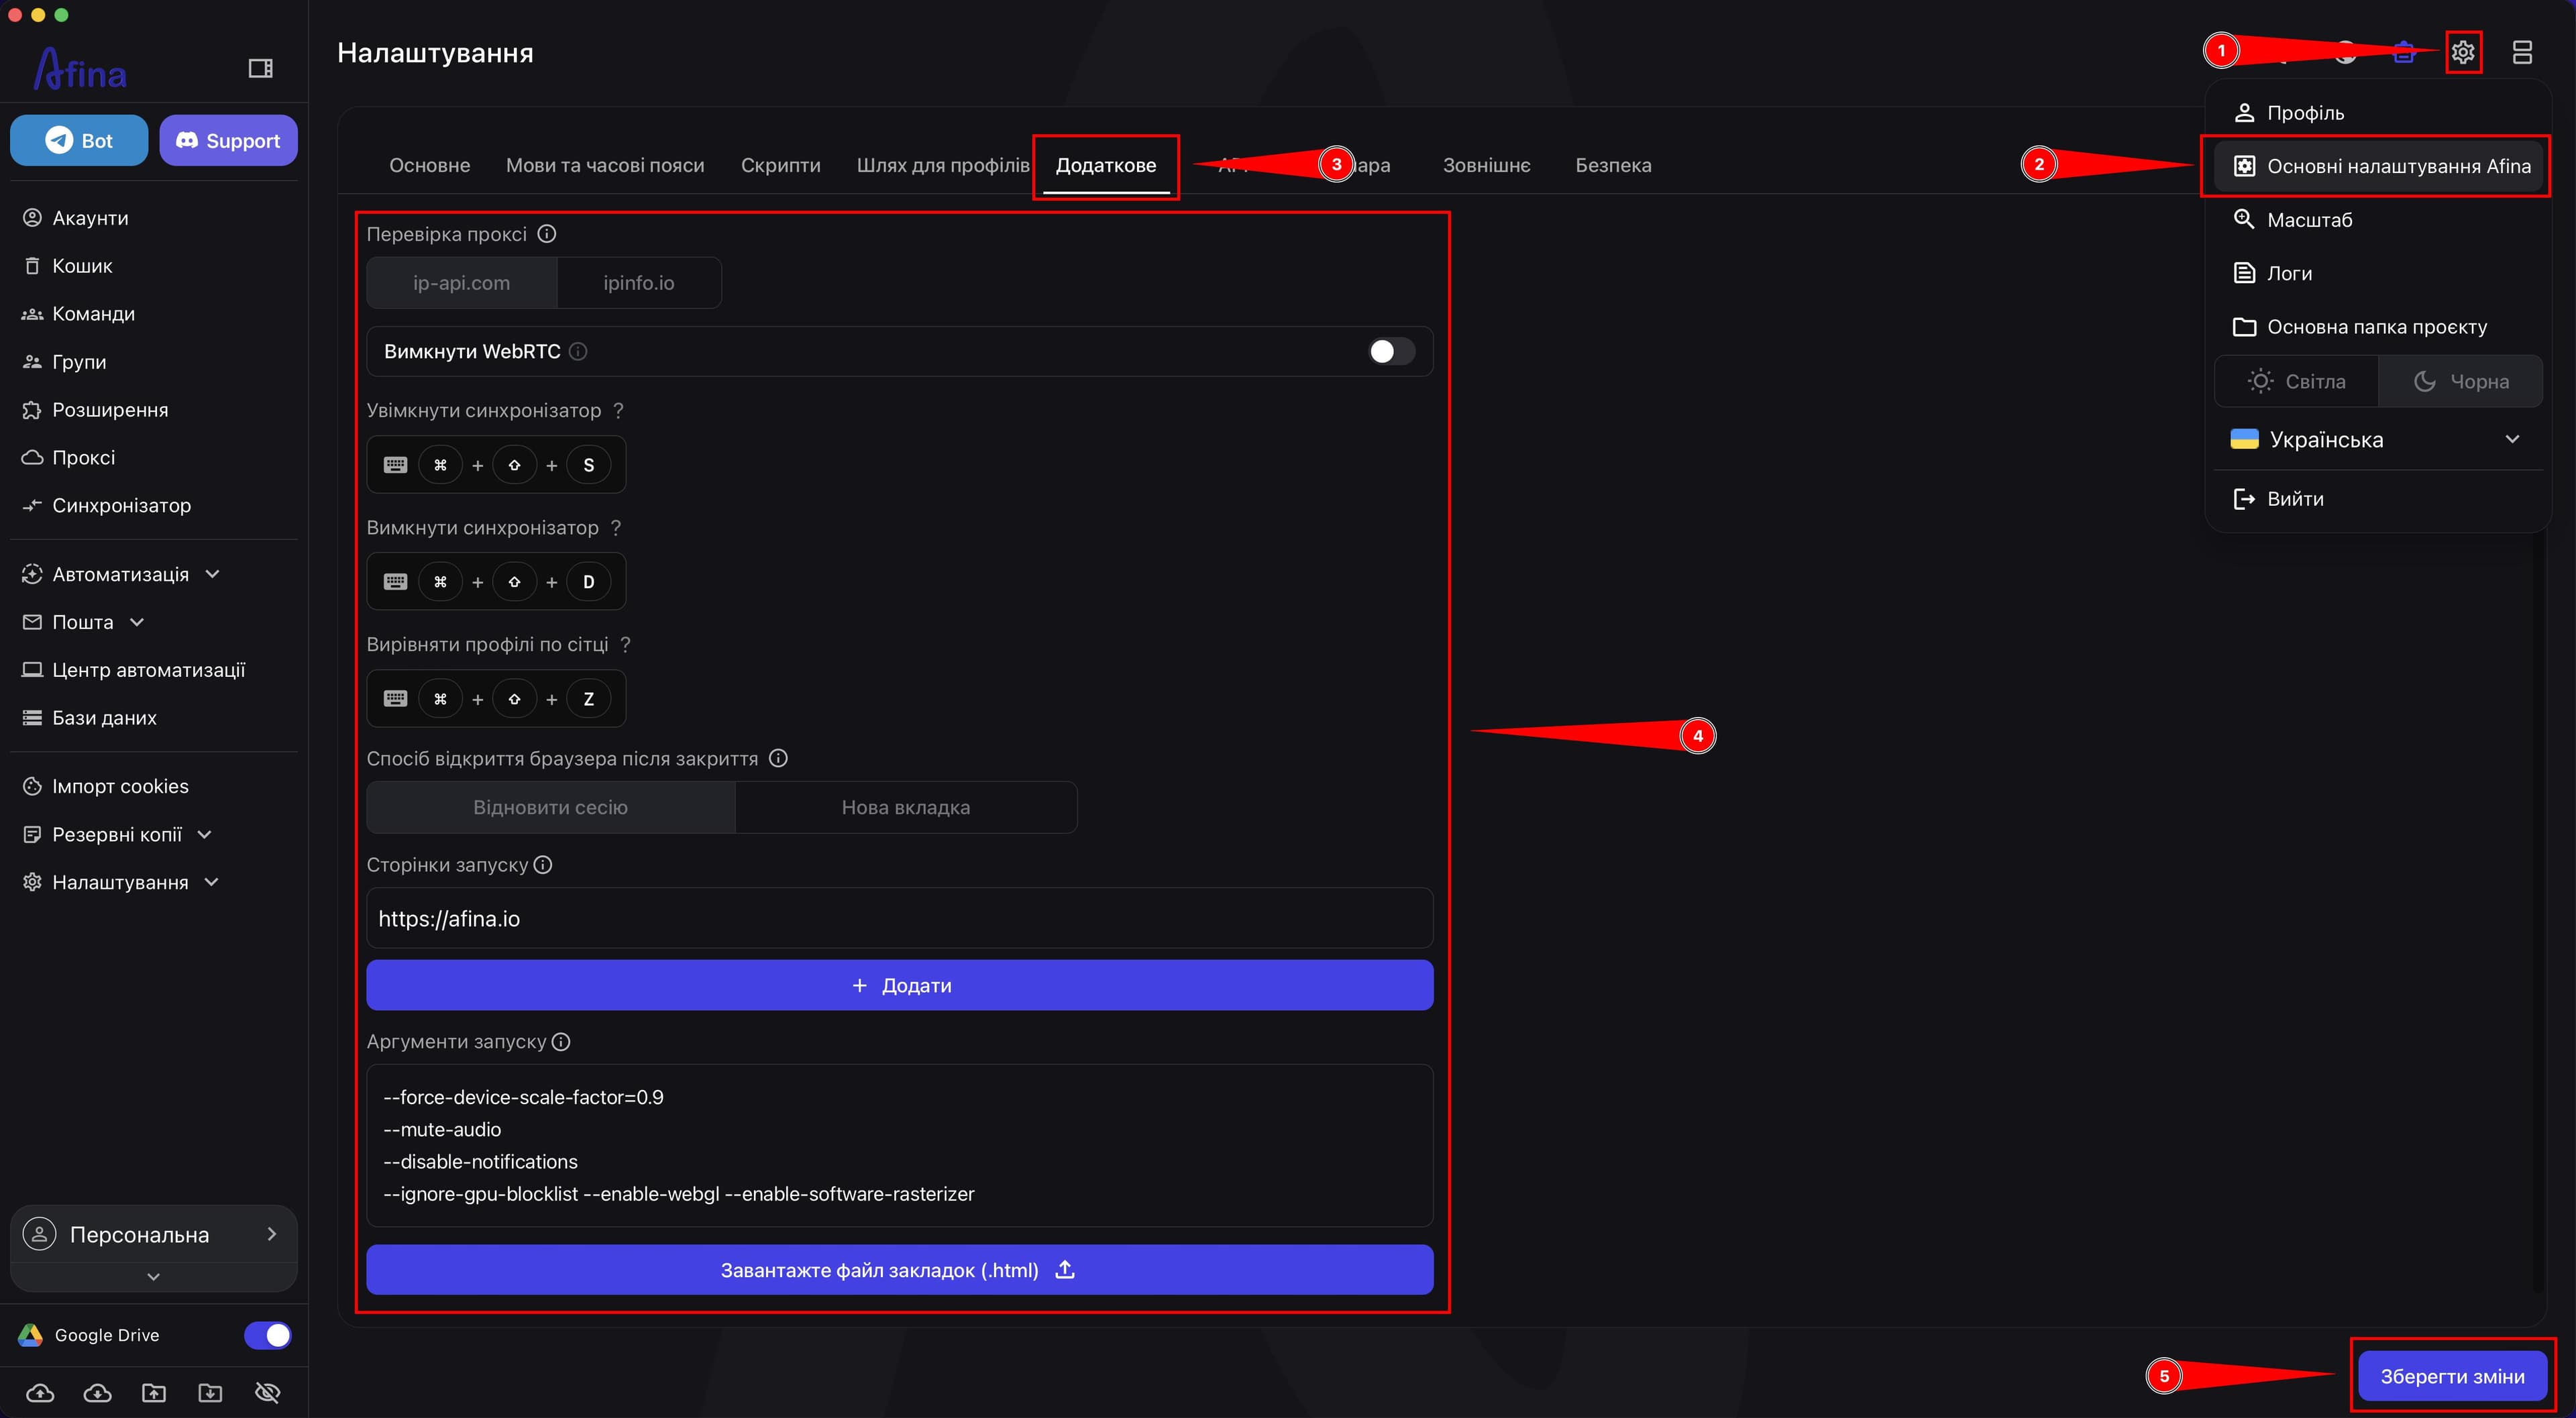Click the Сторінки запуску URL field
This screenshot has height=1418, width=2576.
[899, 918]
